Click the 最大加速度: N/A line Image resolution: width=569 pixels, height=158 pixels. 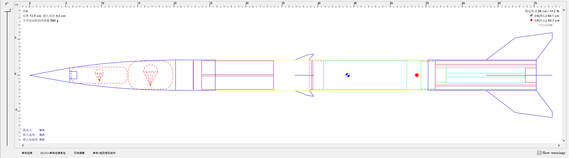point(33,140)
